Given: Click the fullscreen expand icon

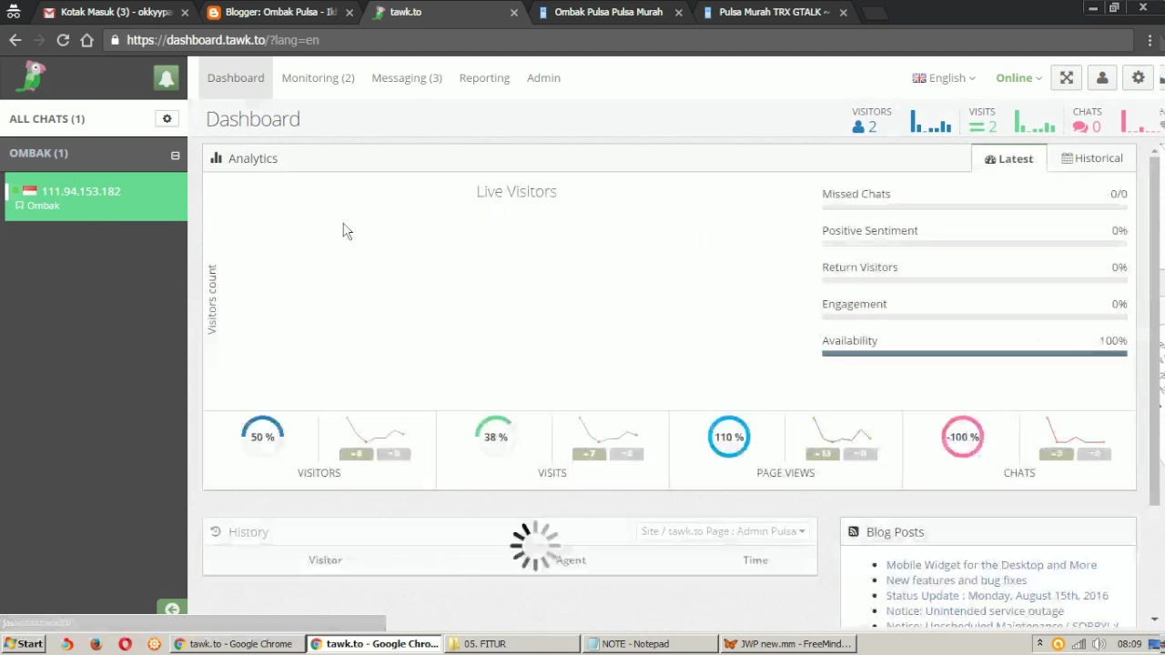Looking at the screenshot, I should tap(1067, 78).
